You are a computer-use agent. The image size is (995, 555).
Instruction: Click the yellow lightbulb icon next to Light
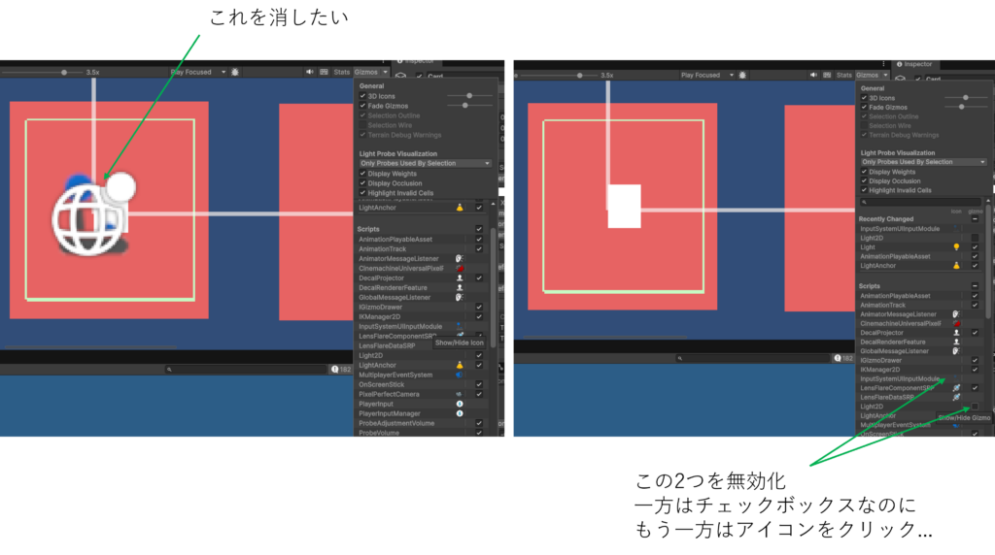point(956,247)
